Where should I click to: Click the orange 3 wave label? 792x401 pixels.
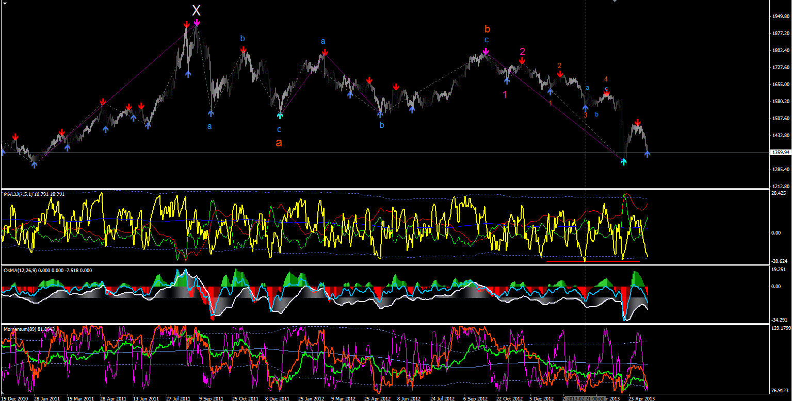[x=586, y=115]
